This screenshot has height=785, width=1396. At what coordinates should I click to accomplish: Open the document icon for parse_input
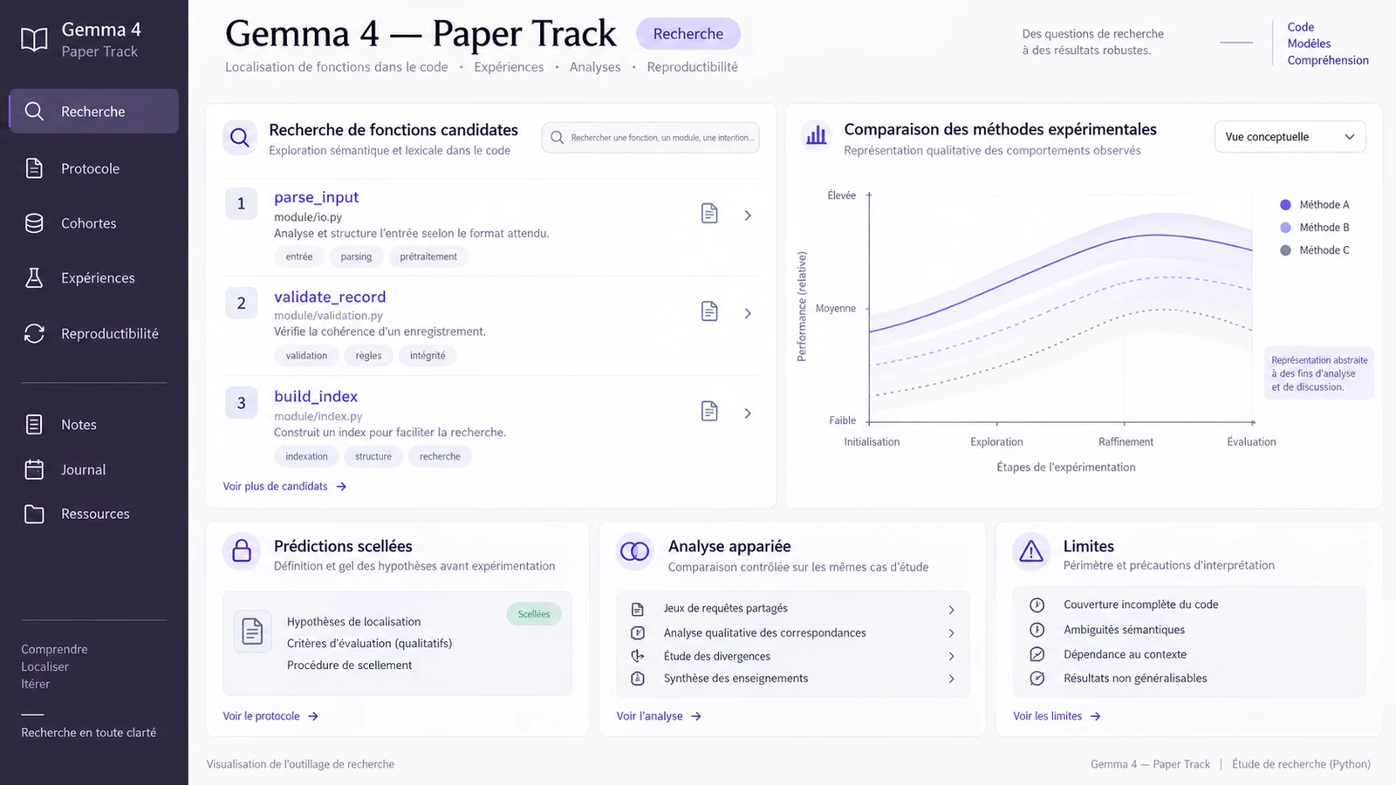709,214
